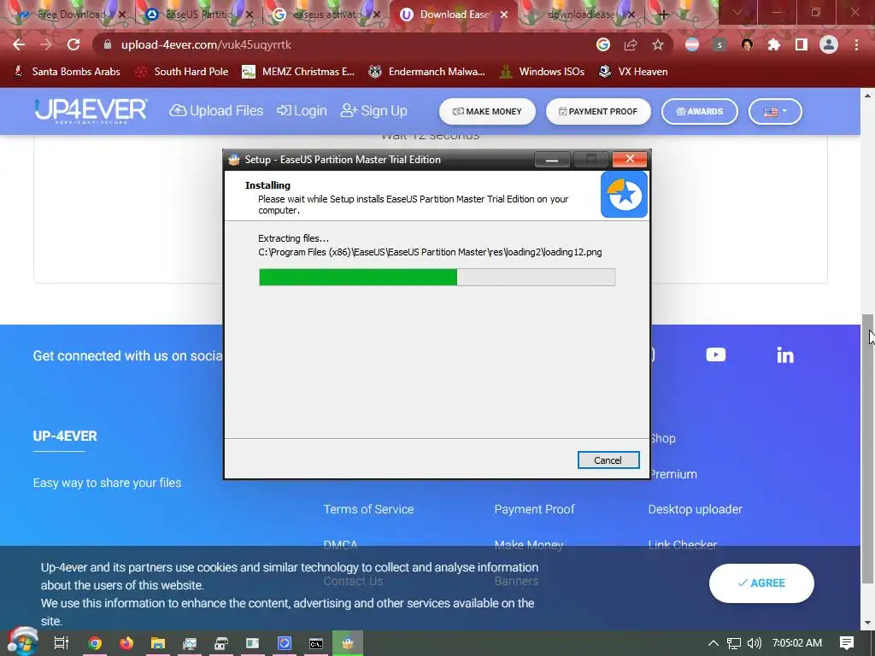Minimize the EaseUS setup window
Image resolution: width=875 pixels, height=656 pixels.
click(552, 160)
